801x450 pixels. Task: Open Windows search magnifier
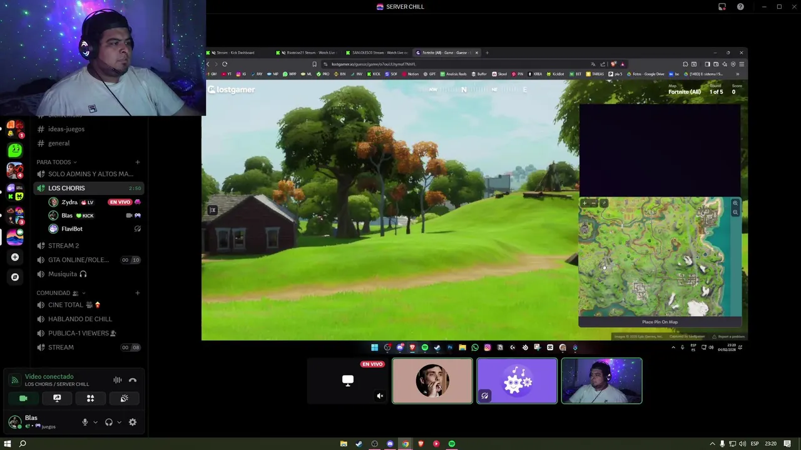23,444
